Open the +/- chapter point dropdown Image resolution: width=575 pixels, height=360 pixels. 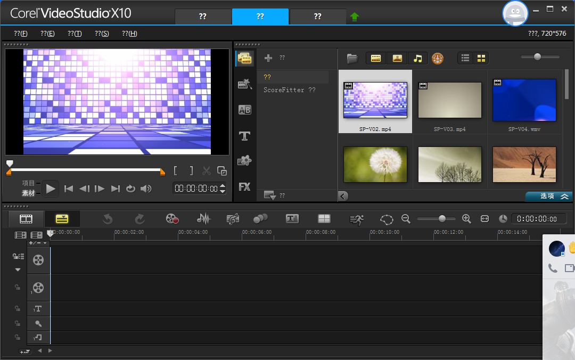click(x=38, y=243)
